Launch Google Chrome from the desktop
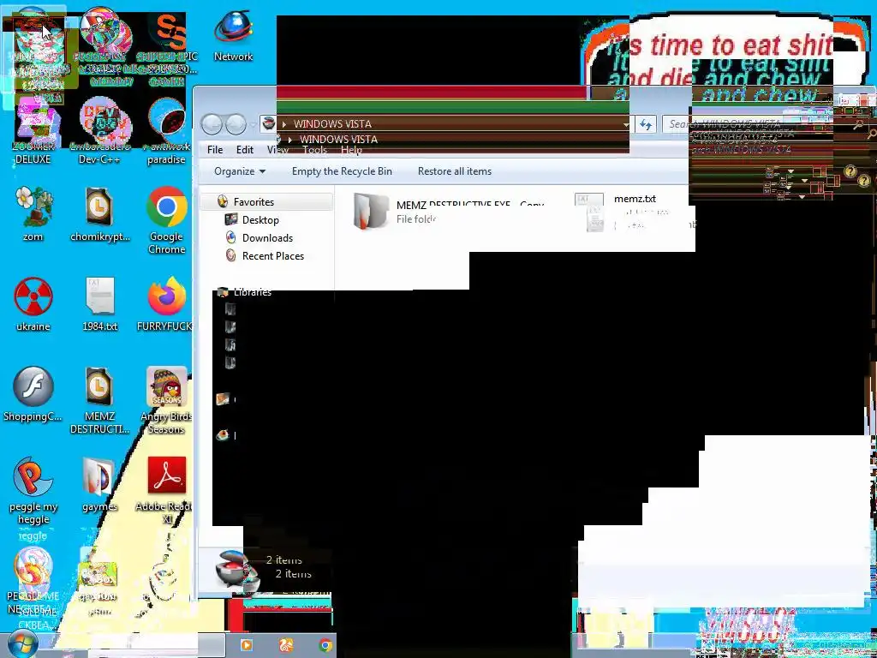This screenshot has width=877, height=658. click(x=167, y=219)
